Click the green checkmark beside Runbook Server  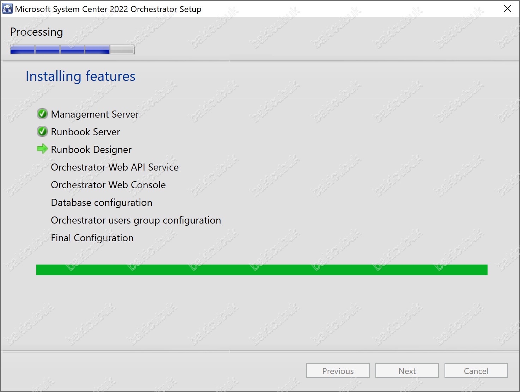pos(42,131)
